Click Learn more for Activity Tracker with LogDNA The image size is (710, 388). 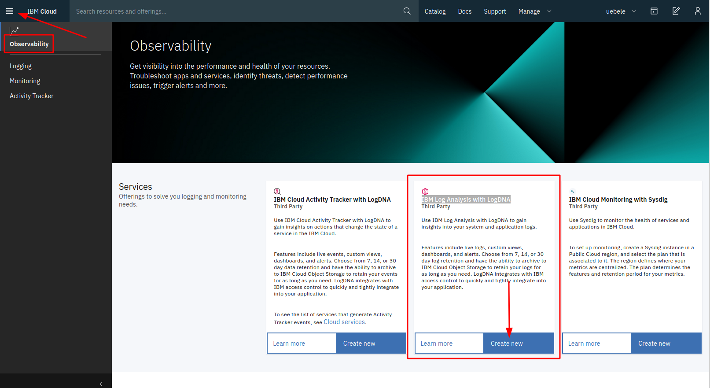302,343
